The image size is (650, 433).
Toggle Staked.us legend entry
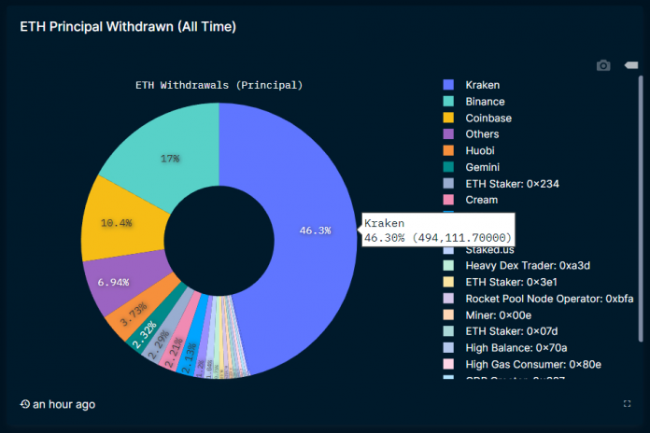(489, 250)
